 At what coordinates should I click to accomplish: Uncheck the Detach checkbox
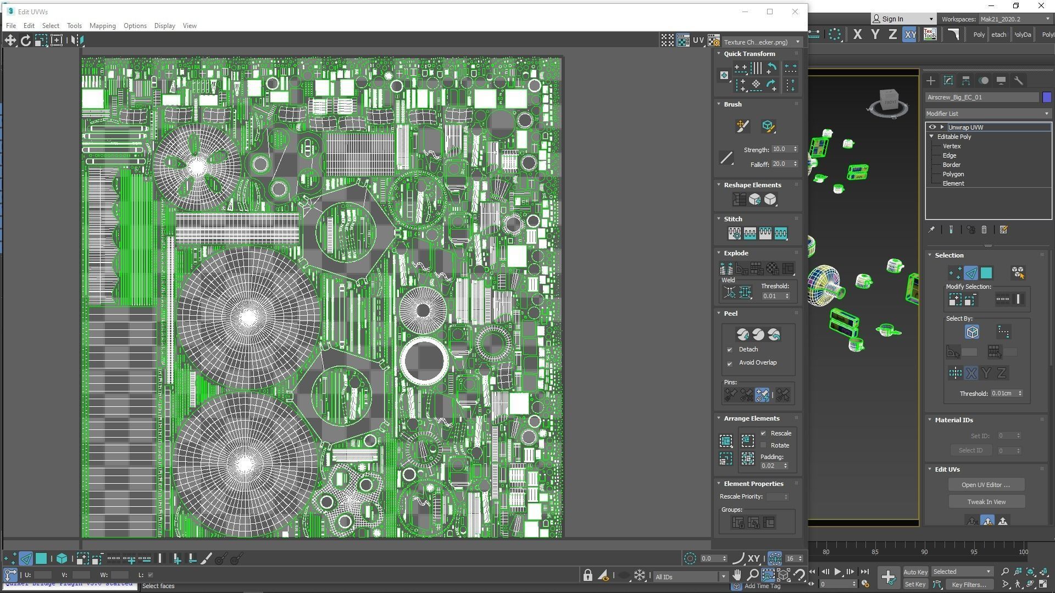coord(730,350)
